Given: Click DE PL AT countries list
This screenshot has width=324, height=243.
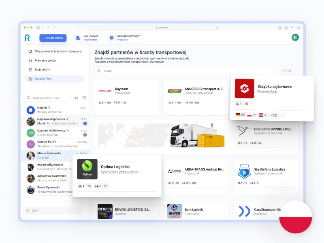Looking at the screenshot, I should pyautogui.click(x=260, y=115).
